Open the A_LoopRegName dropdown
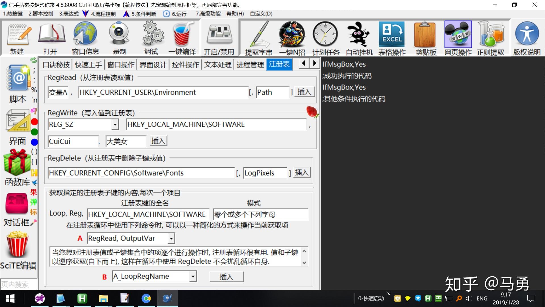545x307 pixels. point(193,276)
